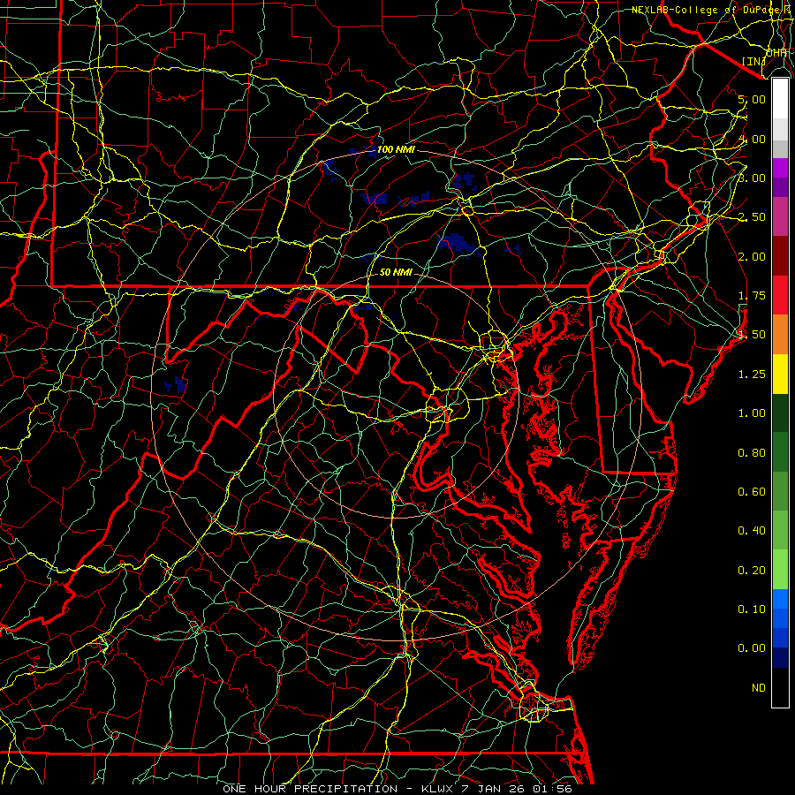
Task: Click the 5.00 legend value
Action: click(752, 99)
